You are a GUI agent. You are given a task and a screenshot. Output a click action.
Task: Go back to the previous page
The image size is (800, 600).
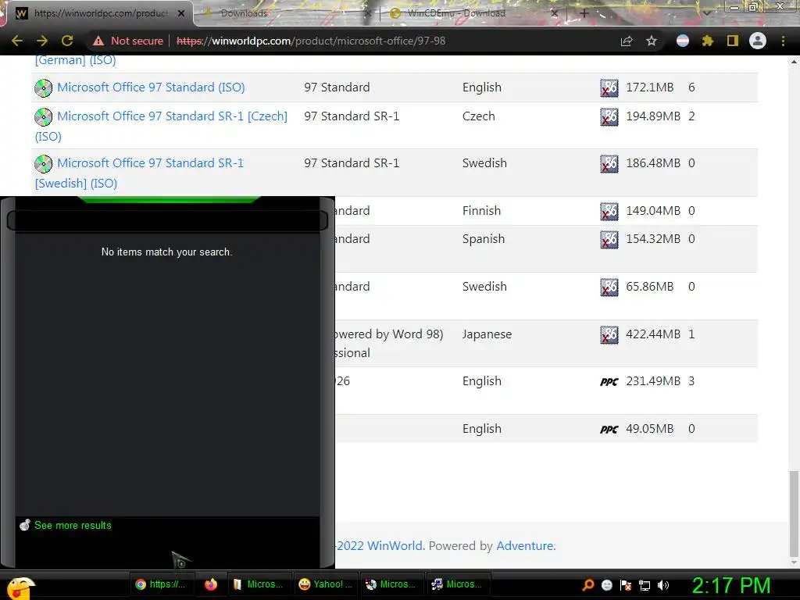(17, 41)
